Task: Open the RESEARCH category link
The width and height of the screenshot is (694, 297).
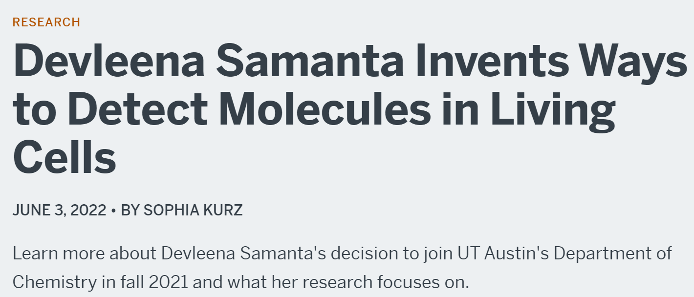Action: pos(46,22)
